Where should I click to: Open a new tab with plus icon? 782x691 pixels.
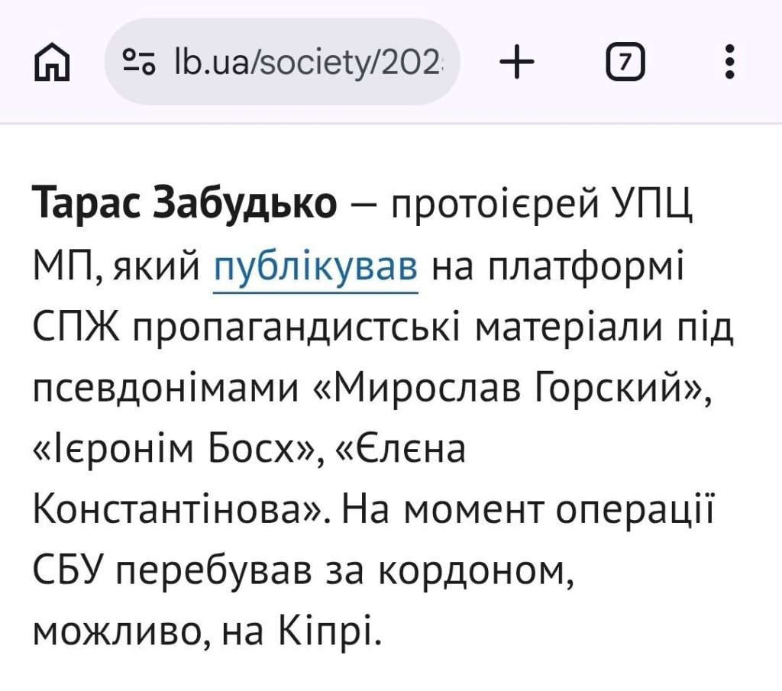(x=517, y=62)
